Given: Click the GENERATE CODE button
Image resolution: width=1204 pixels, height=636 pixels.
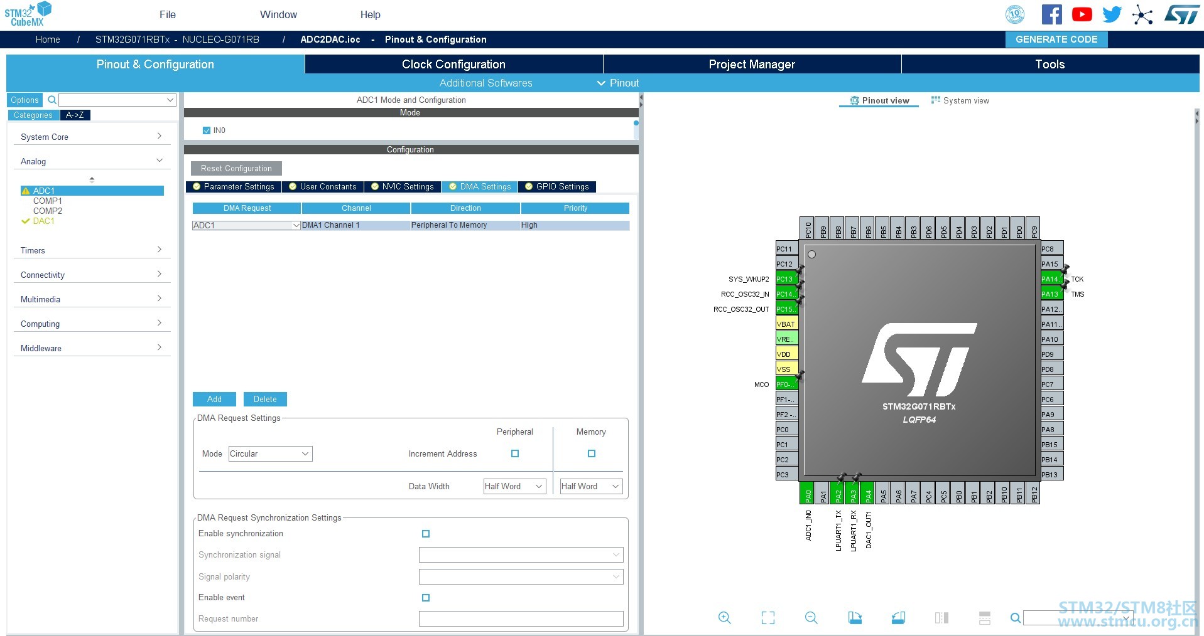Looking at the screenshot, I should (x=1056, y=39).
